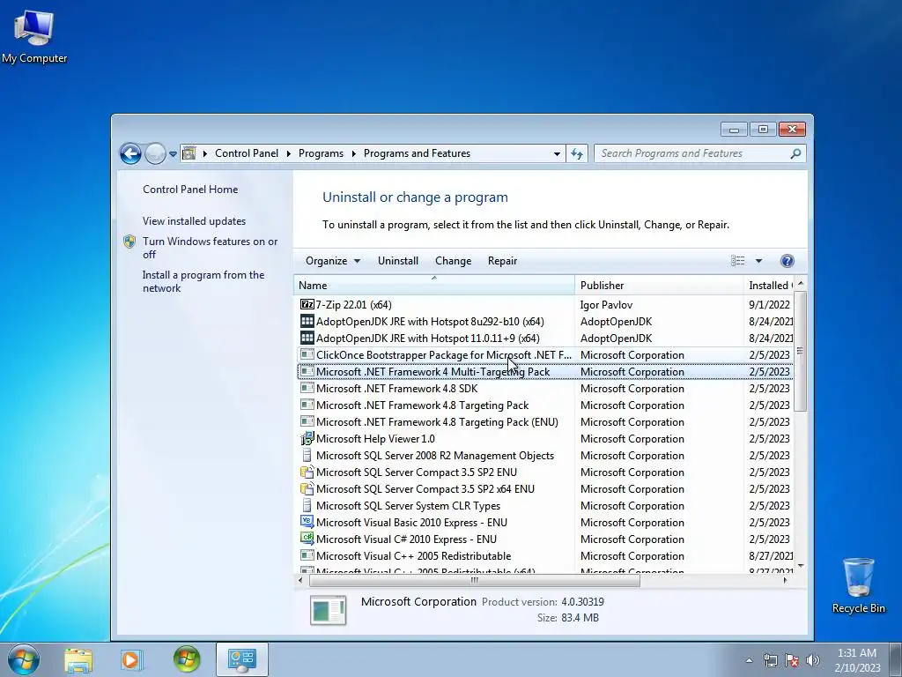Screen dimensions: 902x677
Task: Open the view options dropdown arrow
Action: [758, 261]
